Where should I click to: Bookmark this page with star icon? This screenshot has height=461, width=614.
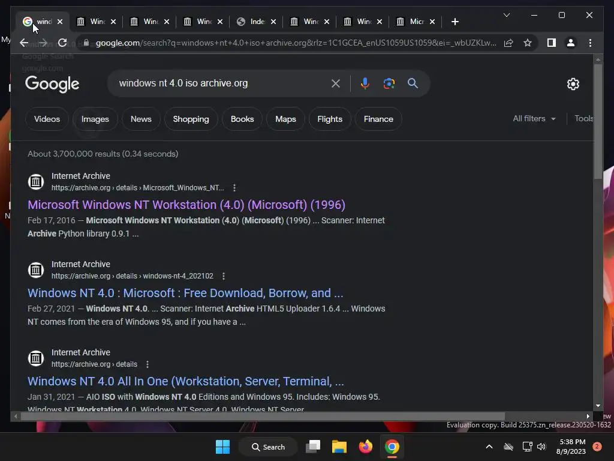pos(528,43)
